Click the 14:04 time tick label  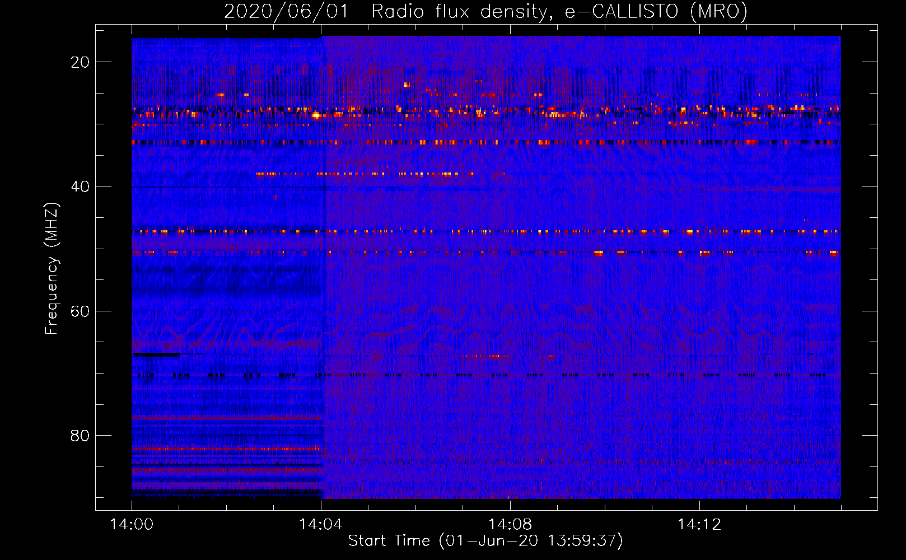click(321, 524)
